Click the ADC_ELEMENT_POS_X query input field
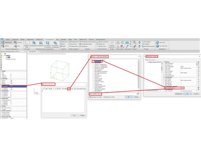This screenshot has width=201, height=157. pos(113,94)
